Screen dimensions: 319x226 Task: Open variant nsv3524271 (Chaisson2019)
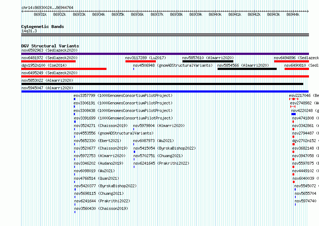101,126
